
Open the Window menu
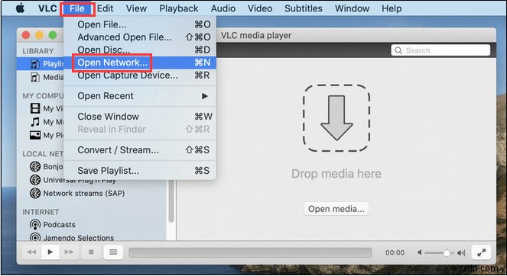352,8
